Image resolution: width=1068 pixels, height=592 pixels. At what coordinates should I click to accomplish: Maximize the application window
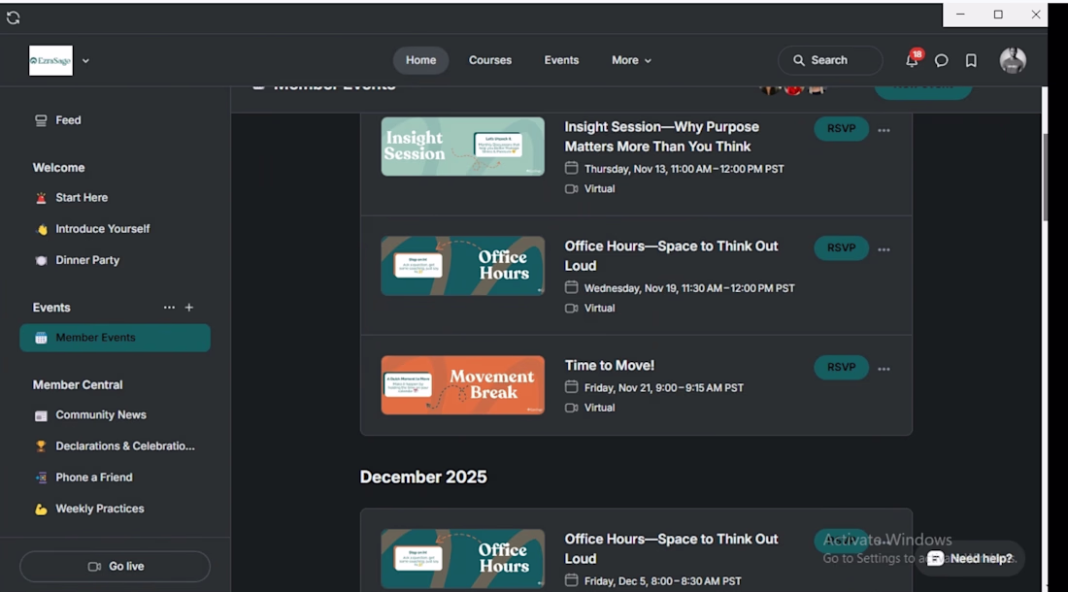(x=998, y=15)
